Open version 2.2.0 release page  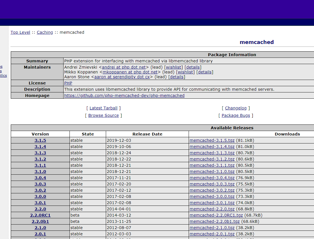[40, 209]
